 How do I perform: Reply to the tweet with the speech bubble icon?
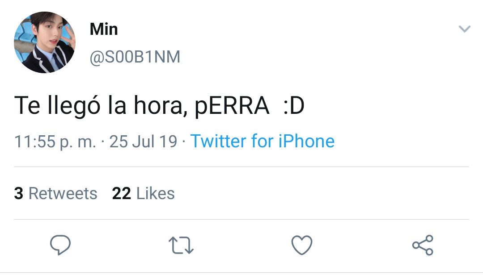60,245
